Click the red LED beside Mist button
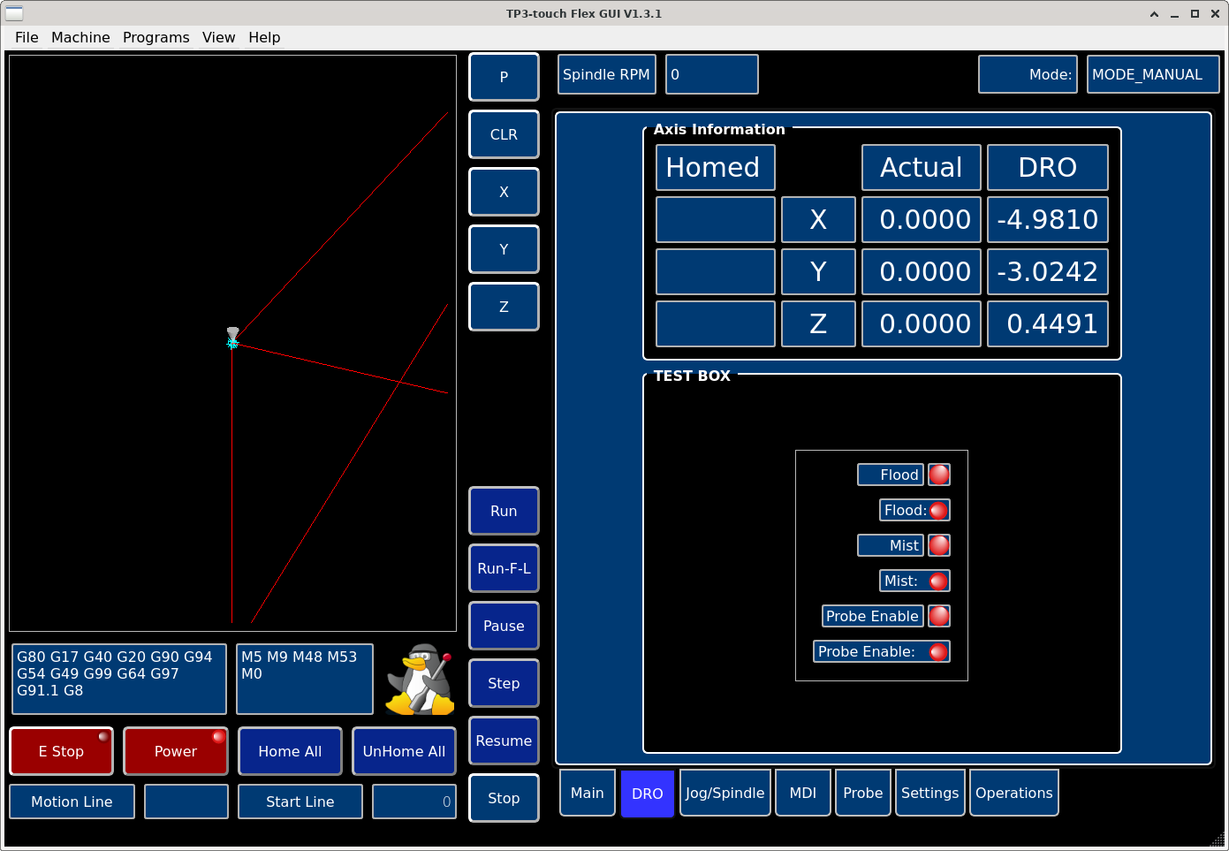The height and width of the screenshot is (851, 1229). (939, 545)
